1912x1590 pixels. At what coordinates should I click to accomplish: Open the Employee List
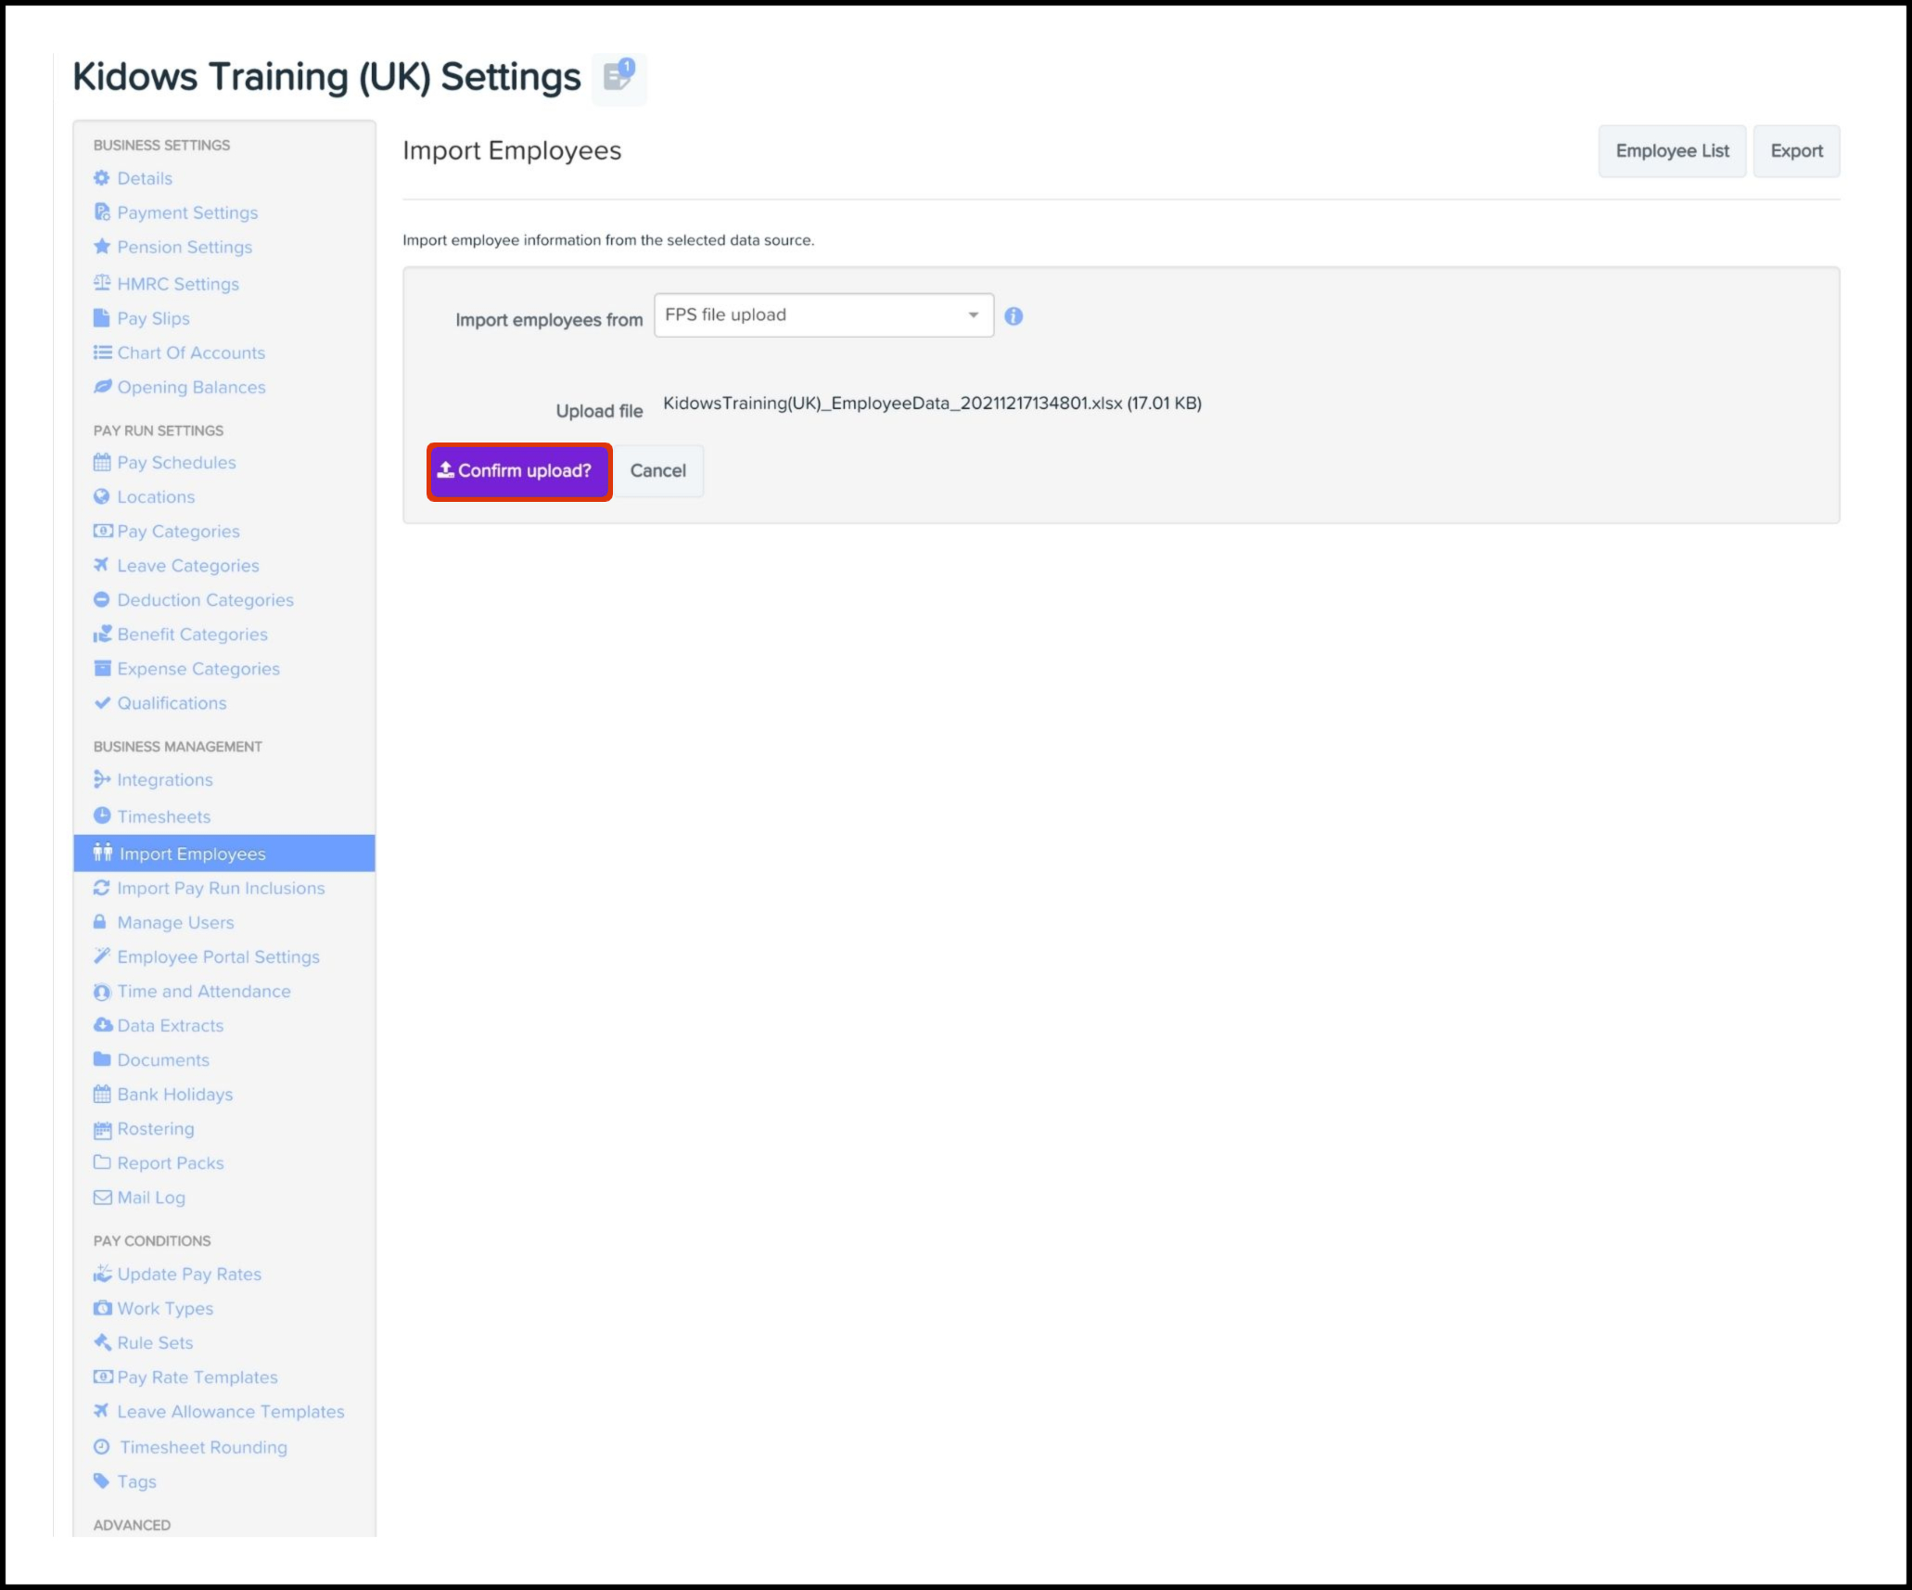[1671, 151]
